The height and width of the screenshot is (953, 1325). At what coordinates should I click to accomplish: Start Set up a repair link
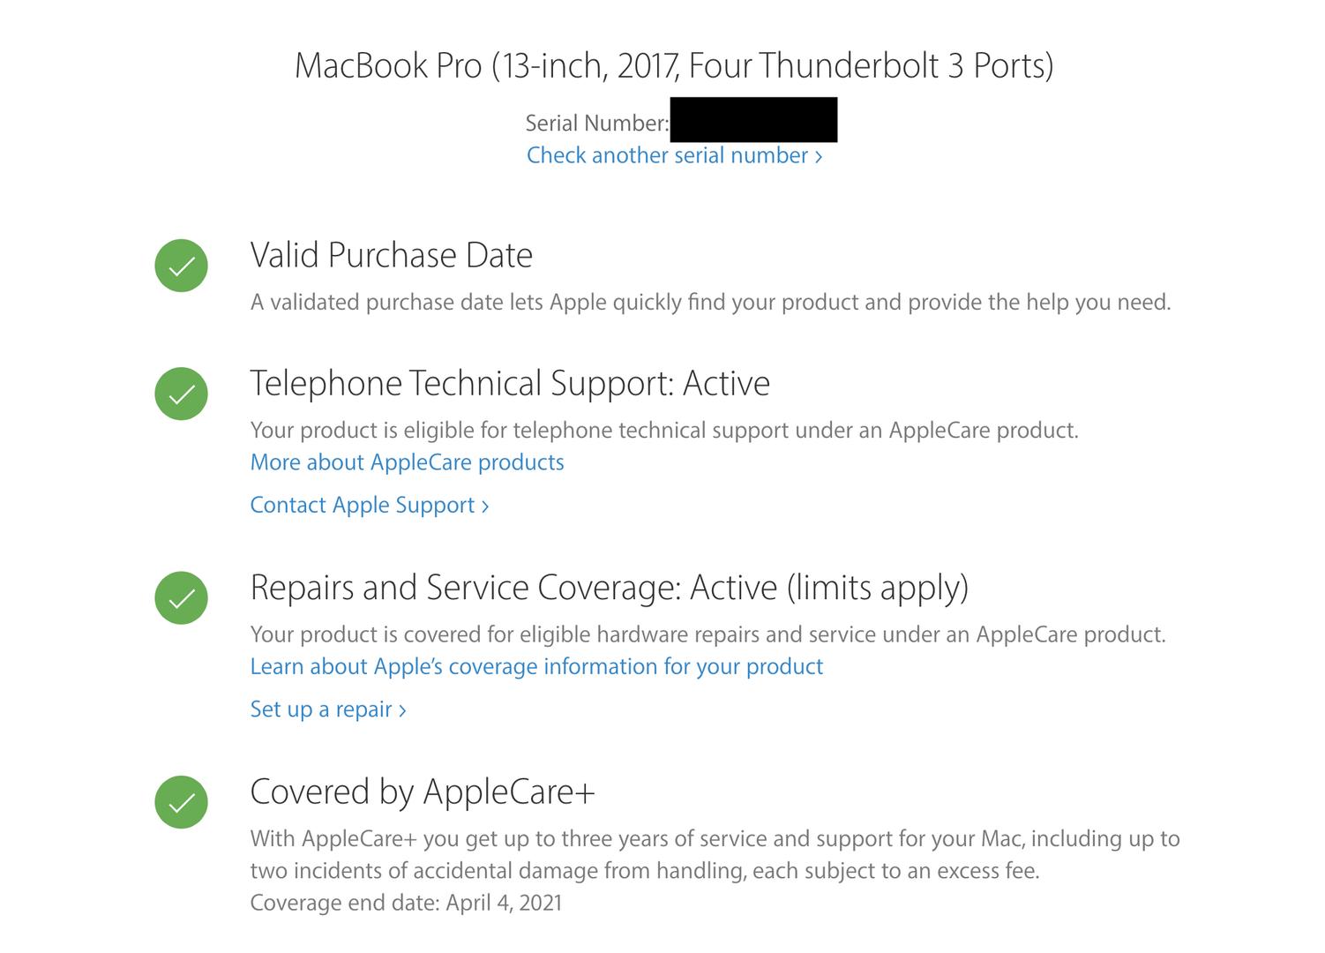[x=328, y=709]
